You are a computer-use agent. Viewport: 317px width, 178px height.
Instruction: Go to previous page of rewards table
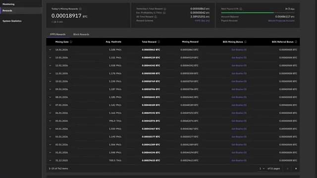pyautogui.click(x=288, y=169)
